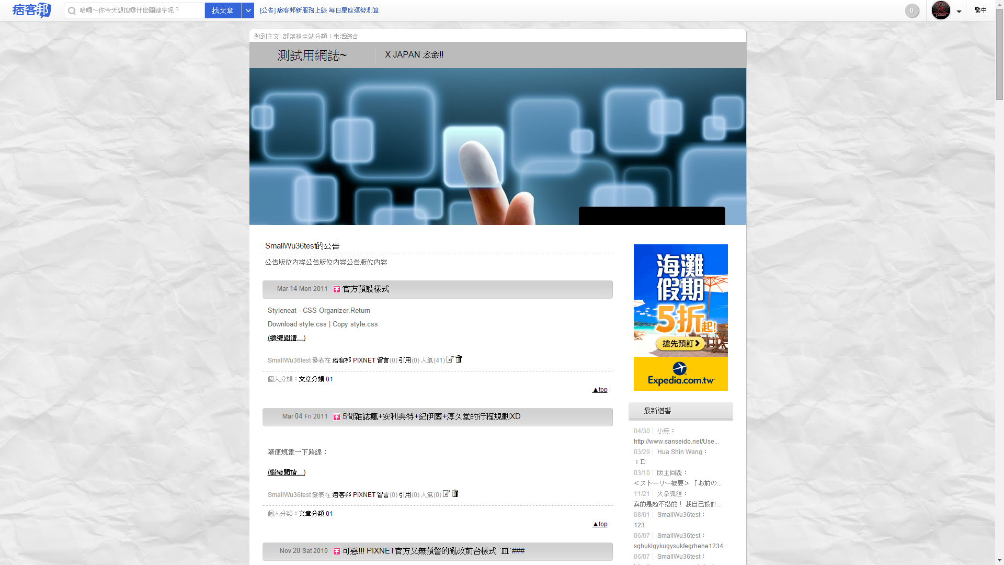This screenshot has width=1004, height=565.
Task: Click the Expedia 海灘假期 ad banner
Action: 680,317
